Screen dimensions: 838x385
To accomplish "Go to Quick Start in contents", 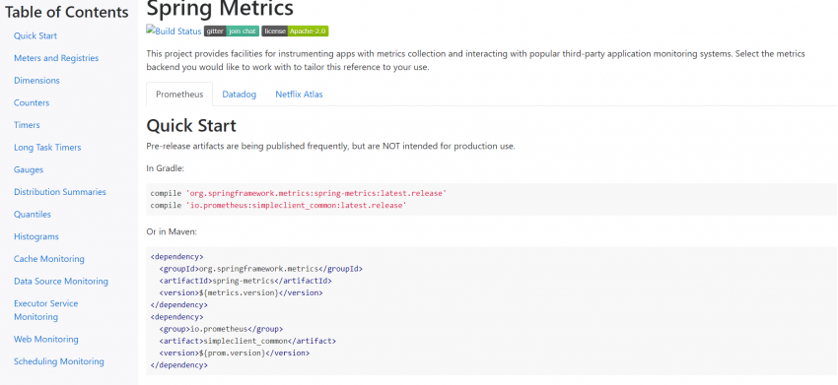I will (x=35, y=35).
